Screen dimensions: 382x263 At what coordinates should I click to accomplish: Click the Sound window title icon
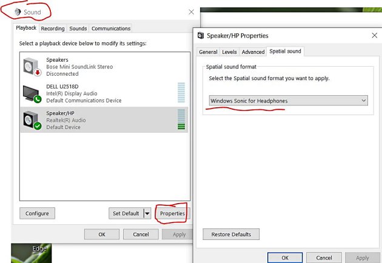pyautogui.click(x=18, y=12)
